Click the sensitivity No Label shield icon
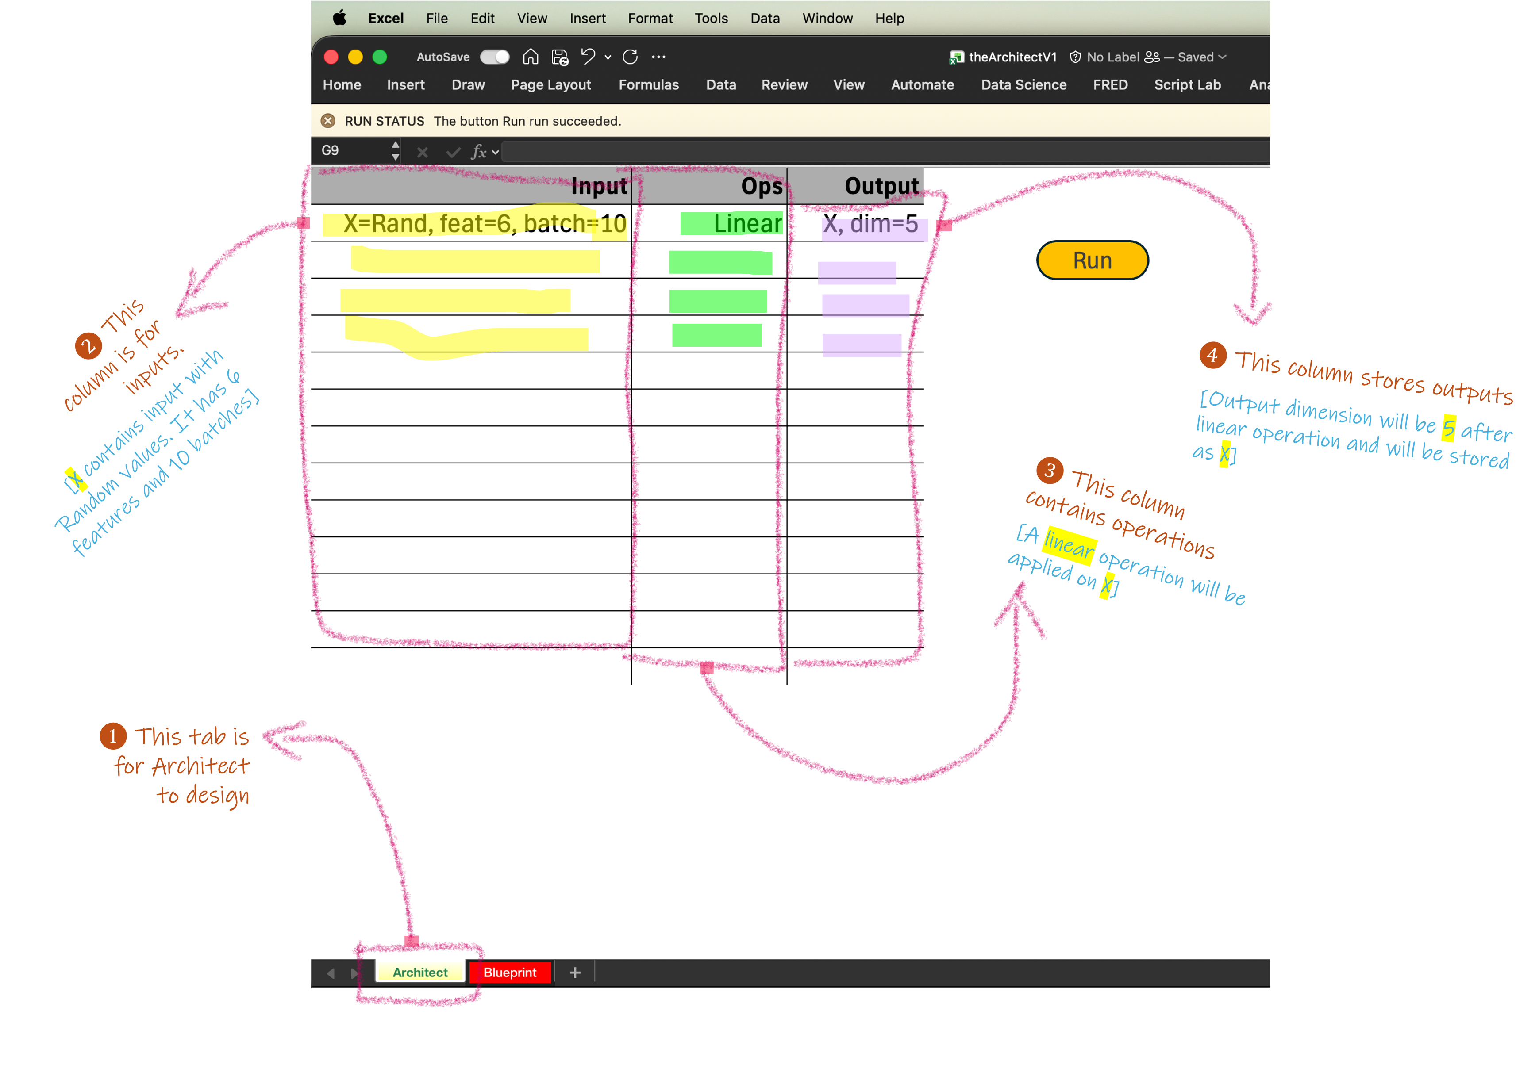 [1075, 57]
